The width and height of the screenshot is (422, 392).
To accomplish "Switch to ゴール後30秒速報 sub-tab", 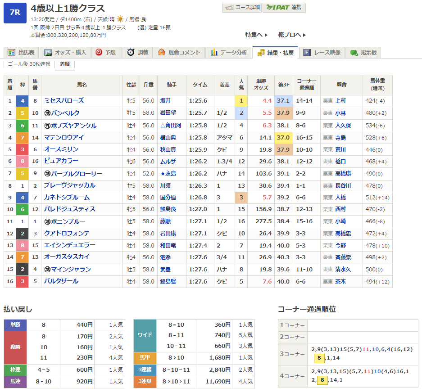I will point(29,64).
